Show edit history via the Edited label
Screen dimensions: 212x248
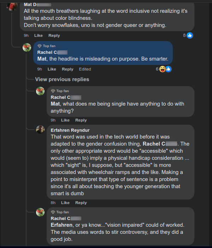coord(85,69)
